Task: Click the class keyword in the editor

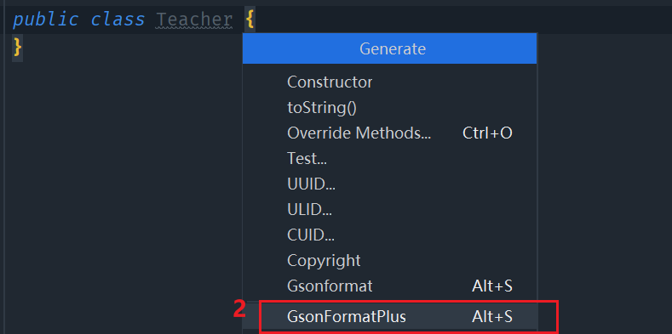Action: (118, 20)
